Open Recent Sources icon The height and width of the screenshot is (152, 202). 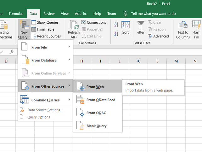(x=34, y=36)
